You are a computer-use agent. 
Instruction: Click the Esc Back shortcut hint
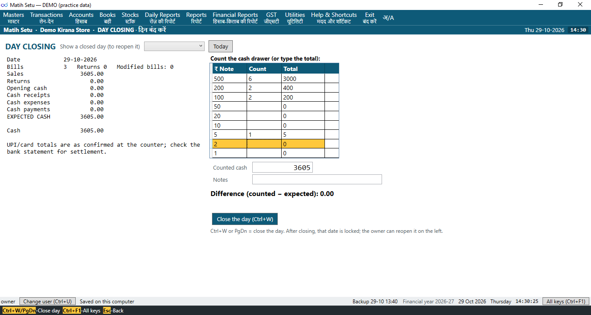click(113, 311)
